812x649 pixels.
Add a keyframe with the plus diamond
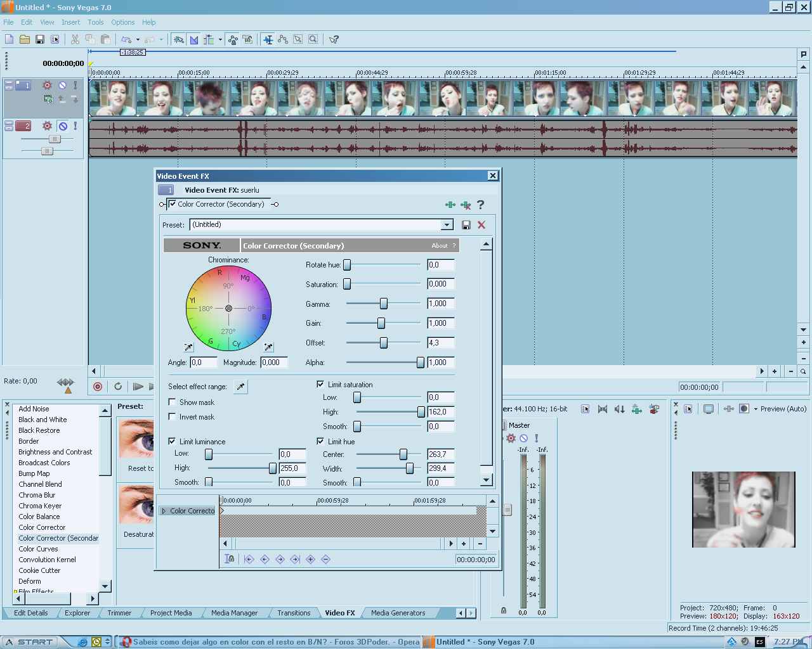(x=310, y=559)
